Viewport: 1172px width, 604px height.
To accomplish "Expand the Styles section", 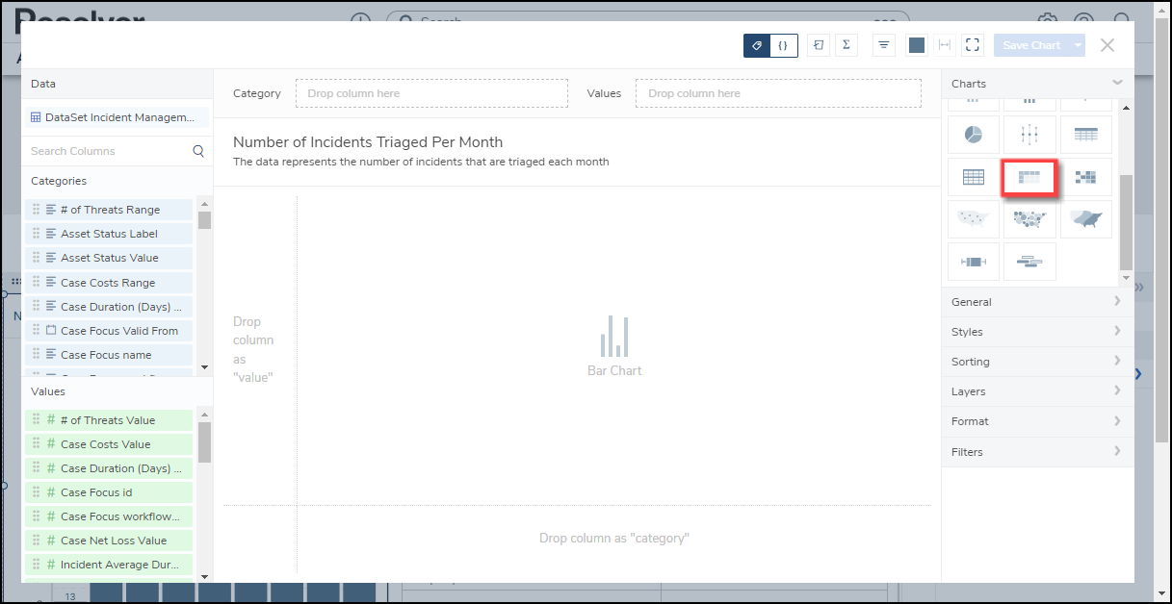I will coord(1037,332).
